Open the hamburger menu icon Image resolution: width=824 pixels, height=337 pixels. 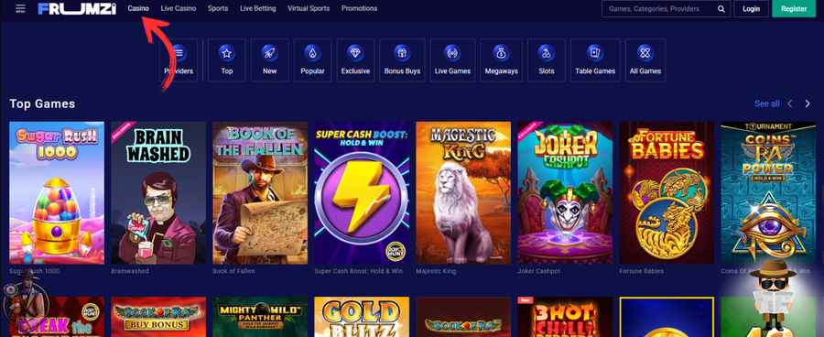[x=20, y=8]
